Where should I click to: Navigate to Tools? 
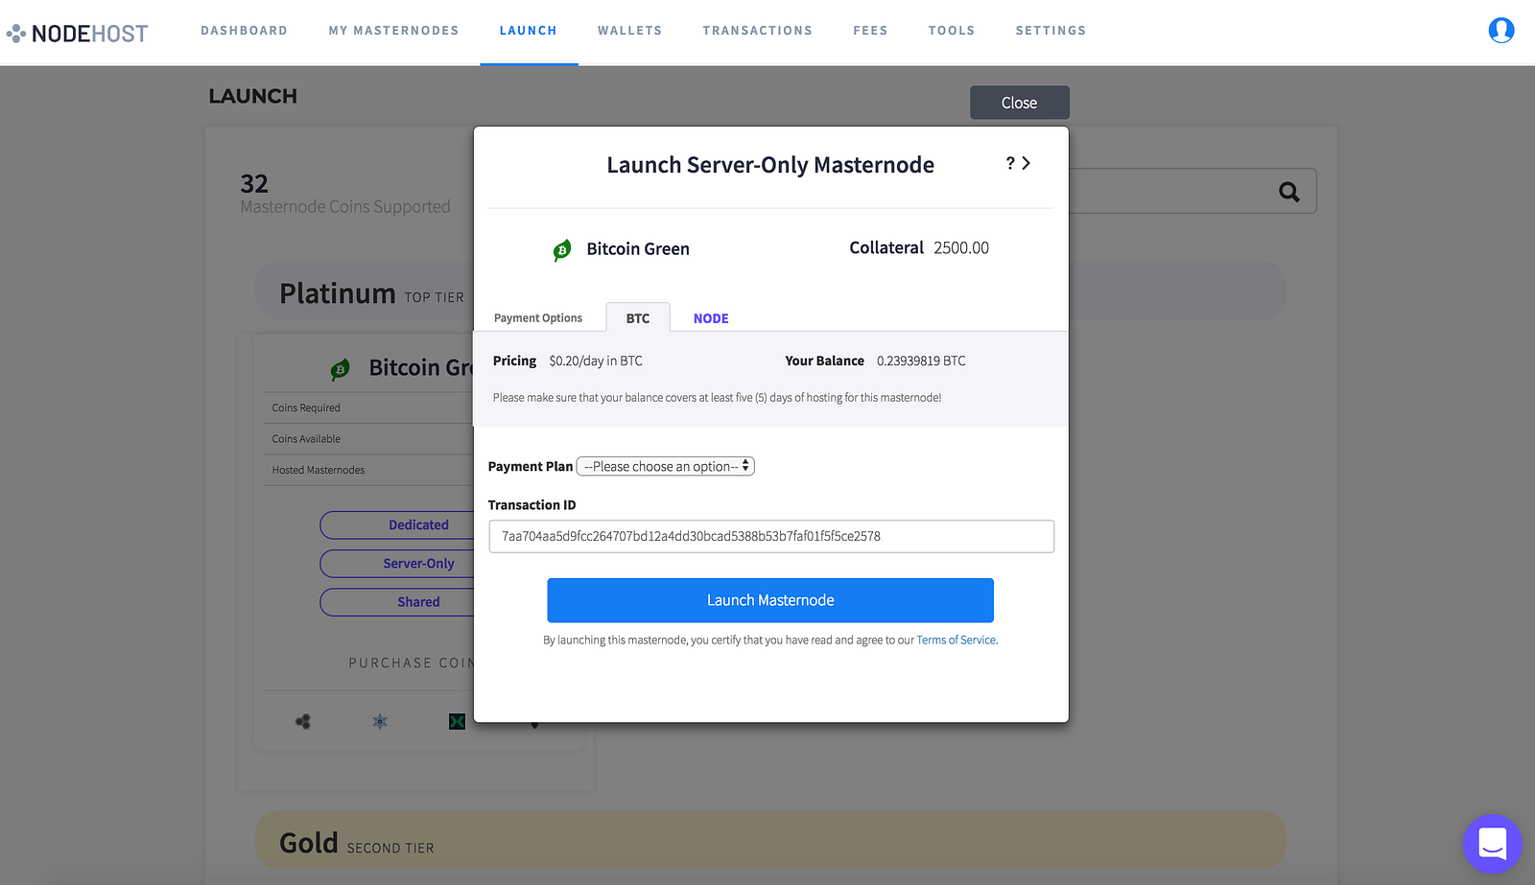[952, 31]
